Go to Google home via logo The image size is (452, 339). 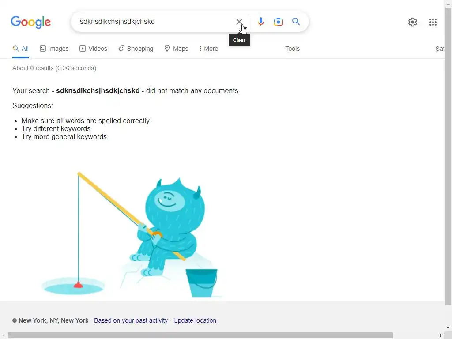click(31, 22)
